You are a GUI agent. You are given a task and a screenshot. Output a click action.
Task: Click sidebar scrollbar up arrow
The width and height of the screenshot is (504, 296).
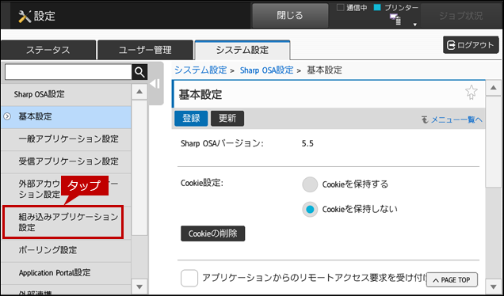point(139,92)
